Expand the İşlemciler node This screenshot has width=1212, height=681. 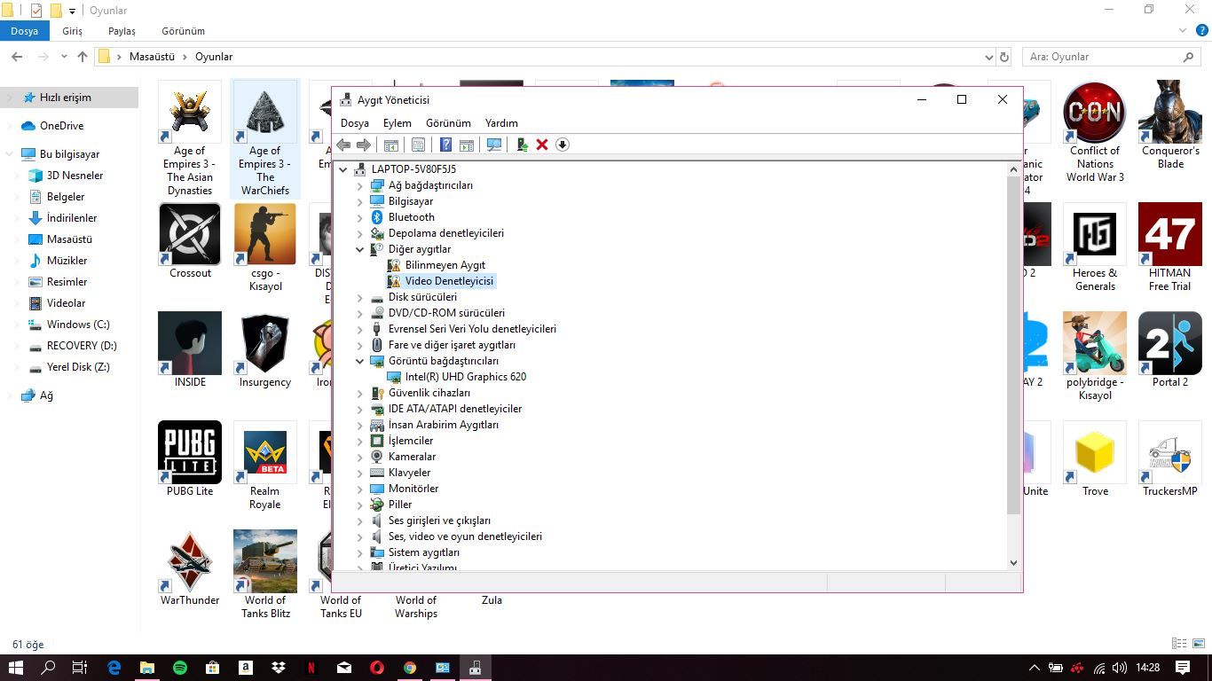click(x=360, y=441)
